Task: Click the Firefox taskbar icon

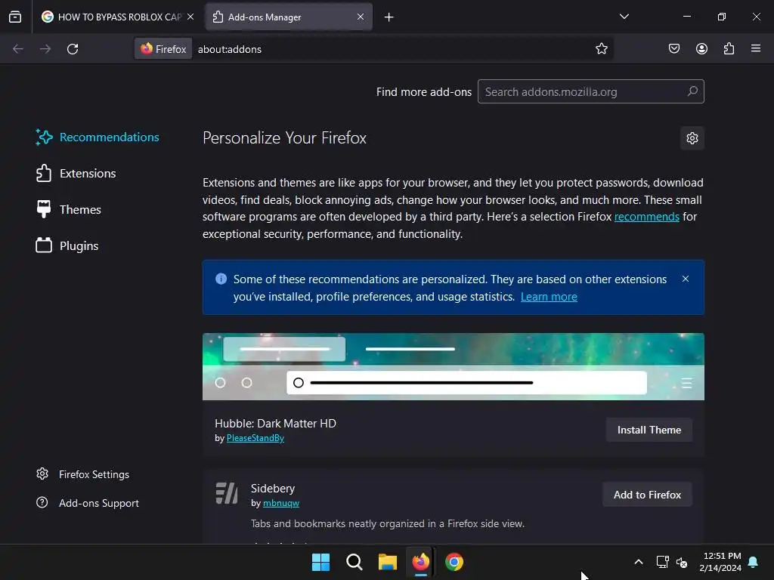Action: 420,562
